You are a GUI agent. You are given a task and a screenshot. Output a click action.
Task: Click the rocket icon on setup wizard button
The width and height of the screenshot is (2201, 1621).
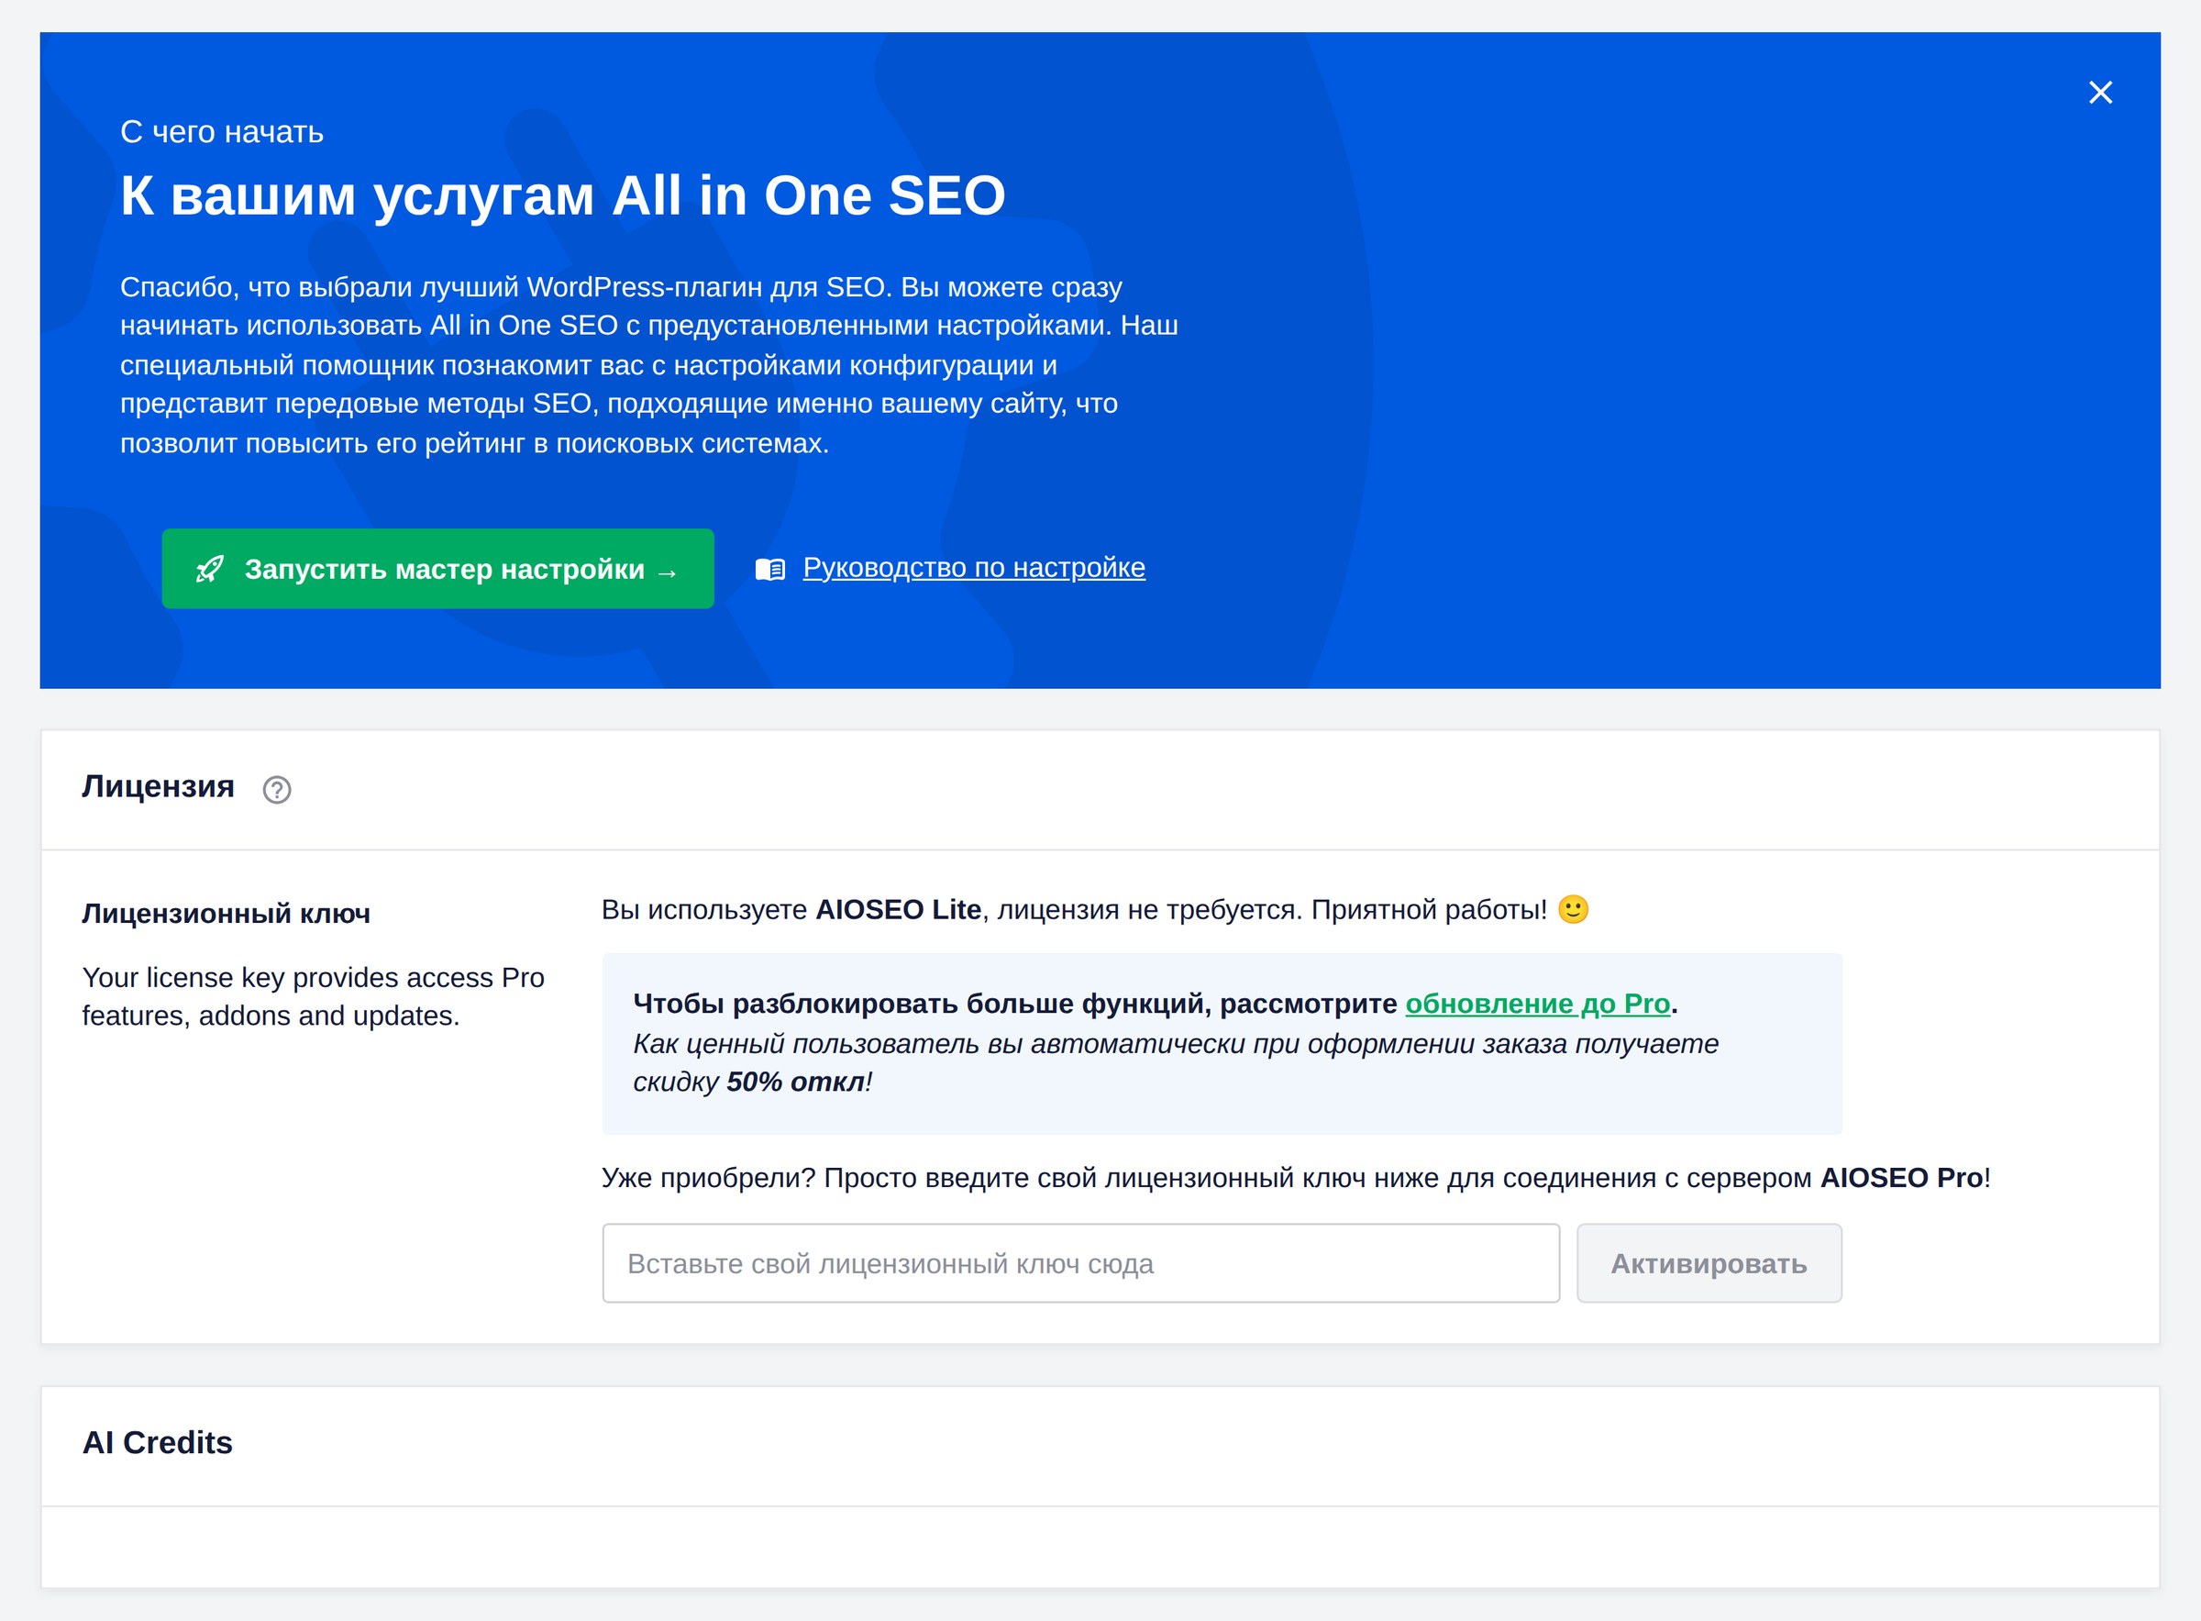pyautogui.click(x=209, y=568)
